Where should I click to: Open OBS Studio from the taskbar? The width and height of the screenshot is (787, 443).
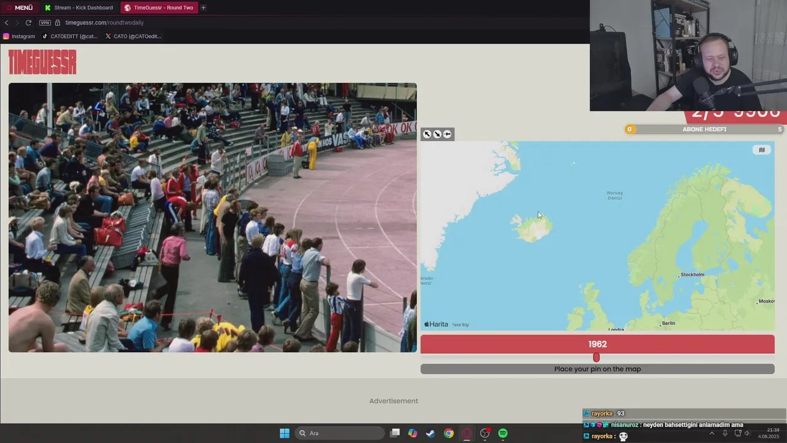tap(485, 433)
